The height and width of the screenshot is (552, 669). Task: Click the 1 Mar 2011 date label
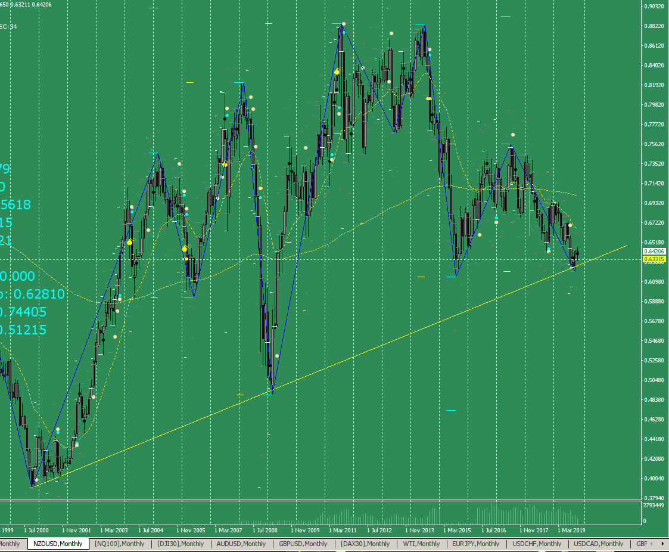tap(343, 530)
